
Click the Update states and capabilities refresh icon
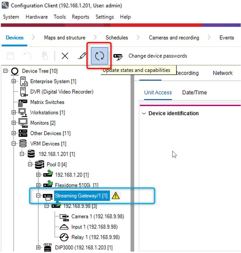pyautogui.click(x=99, y=56)
